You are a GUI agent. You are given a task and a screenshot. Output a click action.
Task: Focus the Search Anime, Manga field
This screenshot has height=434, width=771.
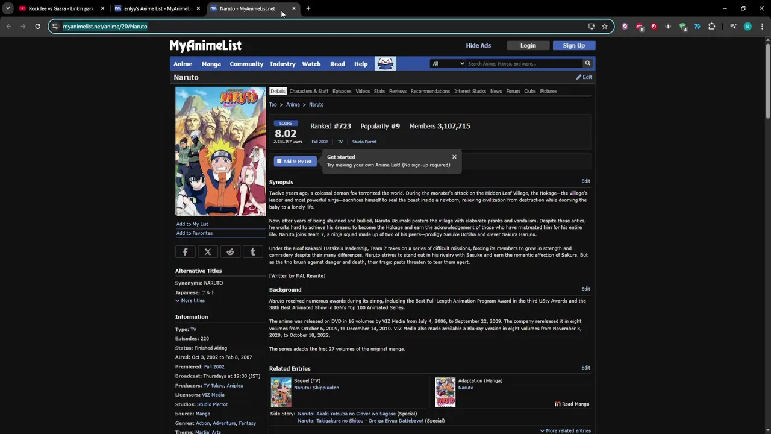524,63
